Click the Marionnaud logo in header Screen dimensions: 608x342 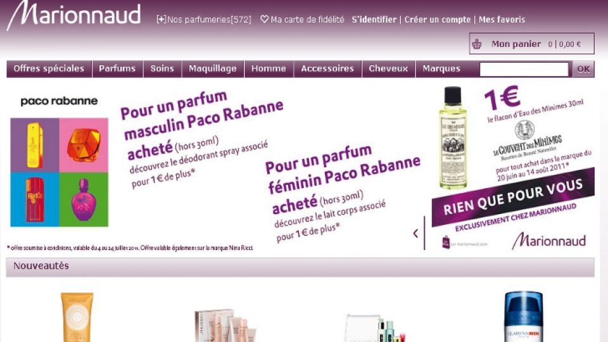[73, 15]
